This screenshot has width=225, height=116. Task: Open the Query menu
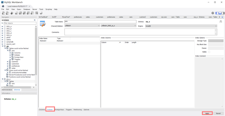click(19, 9)
